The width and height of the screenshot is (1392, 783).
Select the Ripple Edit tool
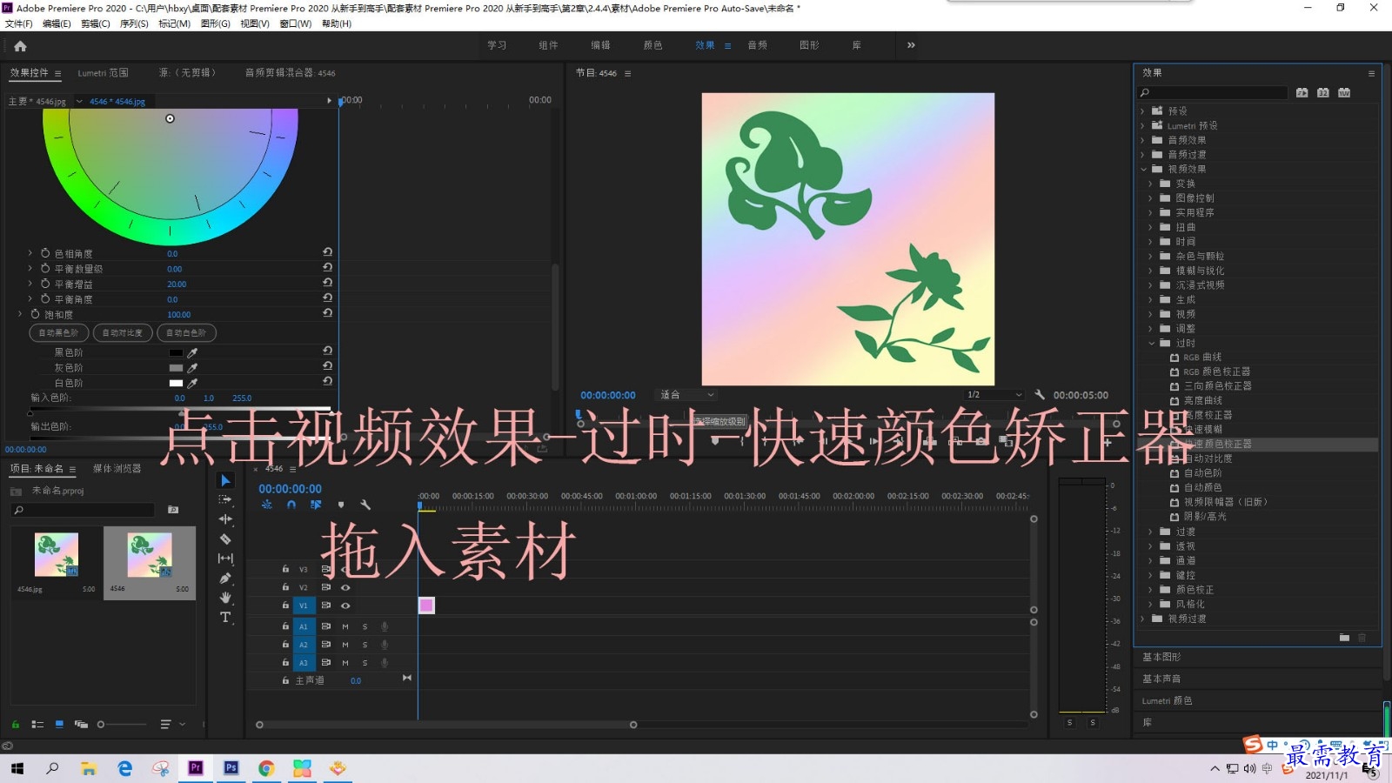pyautogui.click(x=225, y=519)
